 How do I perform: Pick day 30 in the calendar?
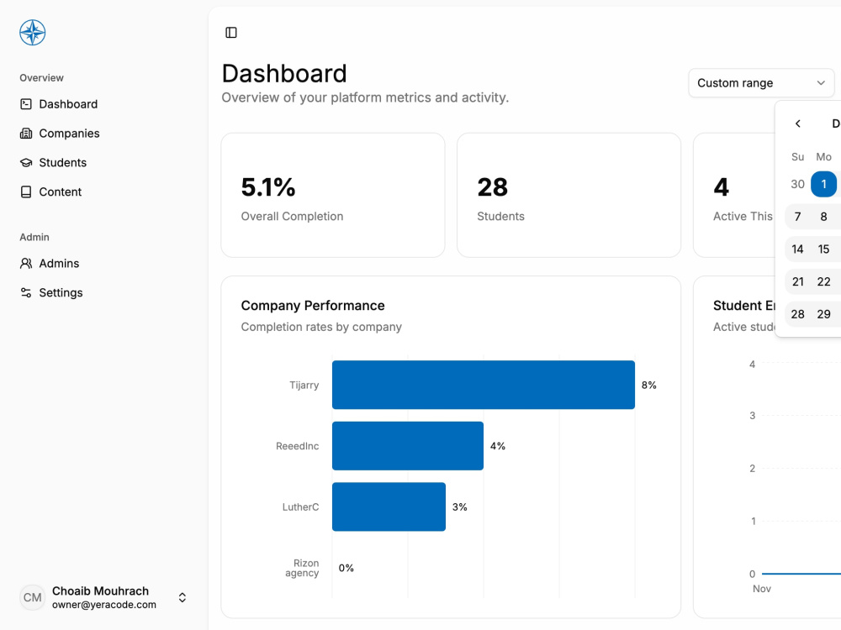click(797, 184)
